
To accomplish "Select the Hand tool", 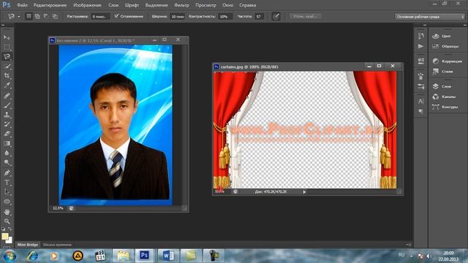I will click(x=7, y=212).
